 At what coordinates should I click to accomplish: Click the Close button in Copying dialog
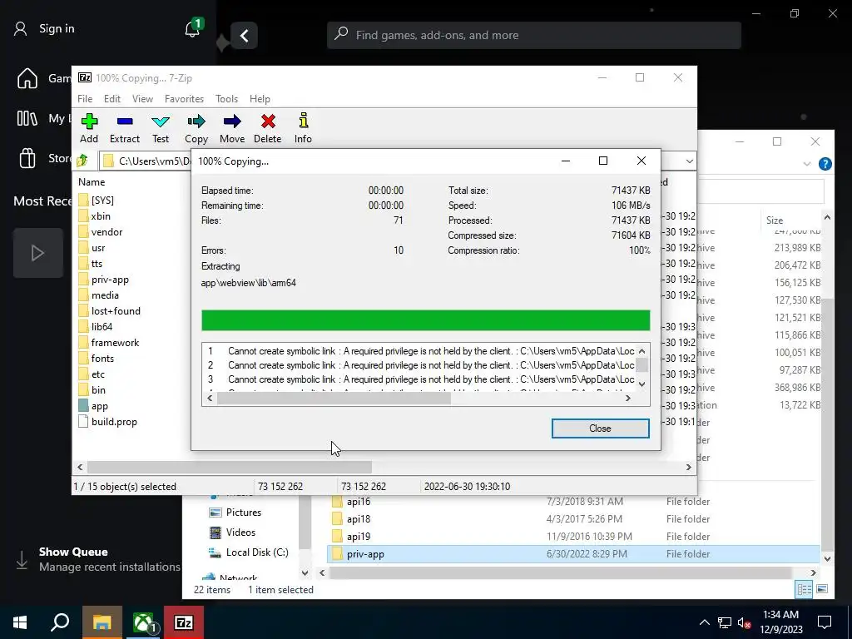point(600,428)
